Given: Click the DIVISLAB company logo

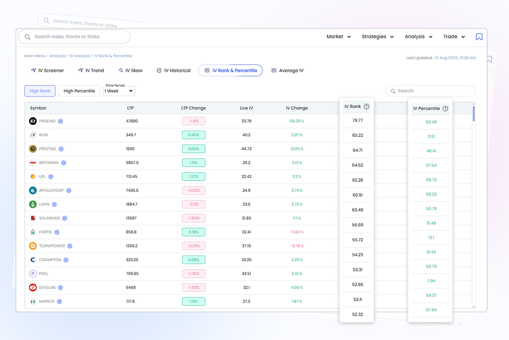Looking at the screenshot, I should pos(33,287).
